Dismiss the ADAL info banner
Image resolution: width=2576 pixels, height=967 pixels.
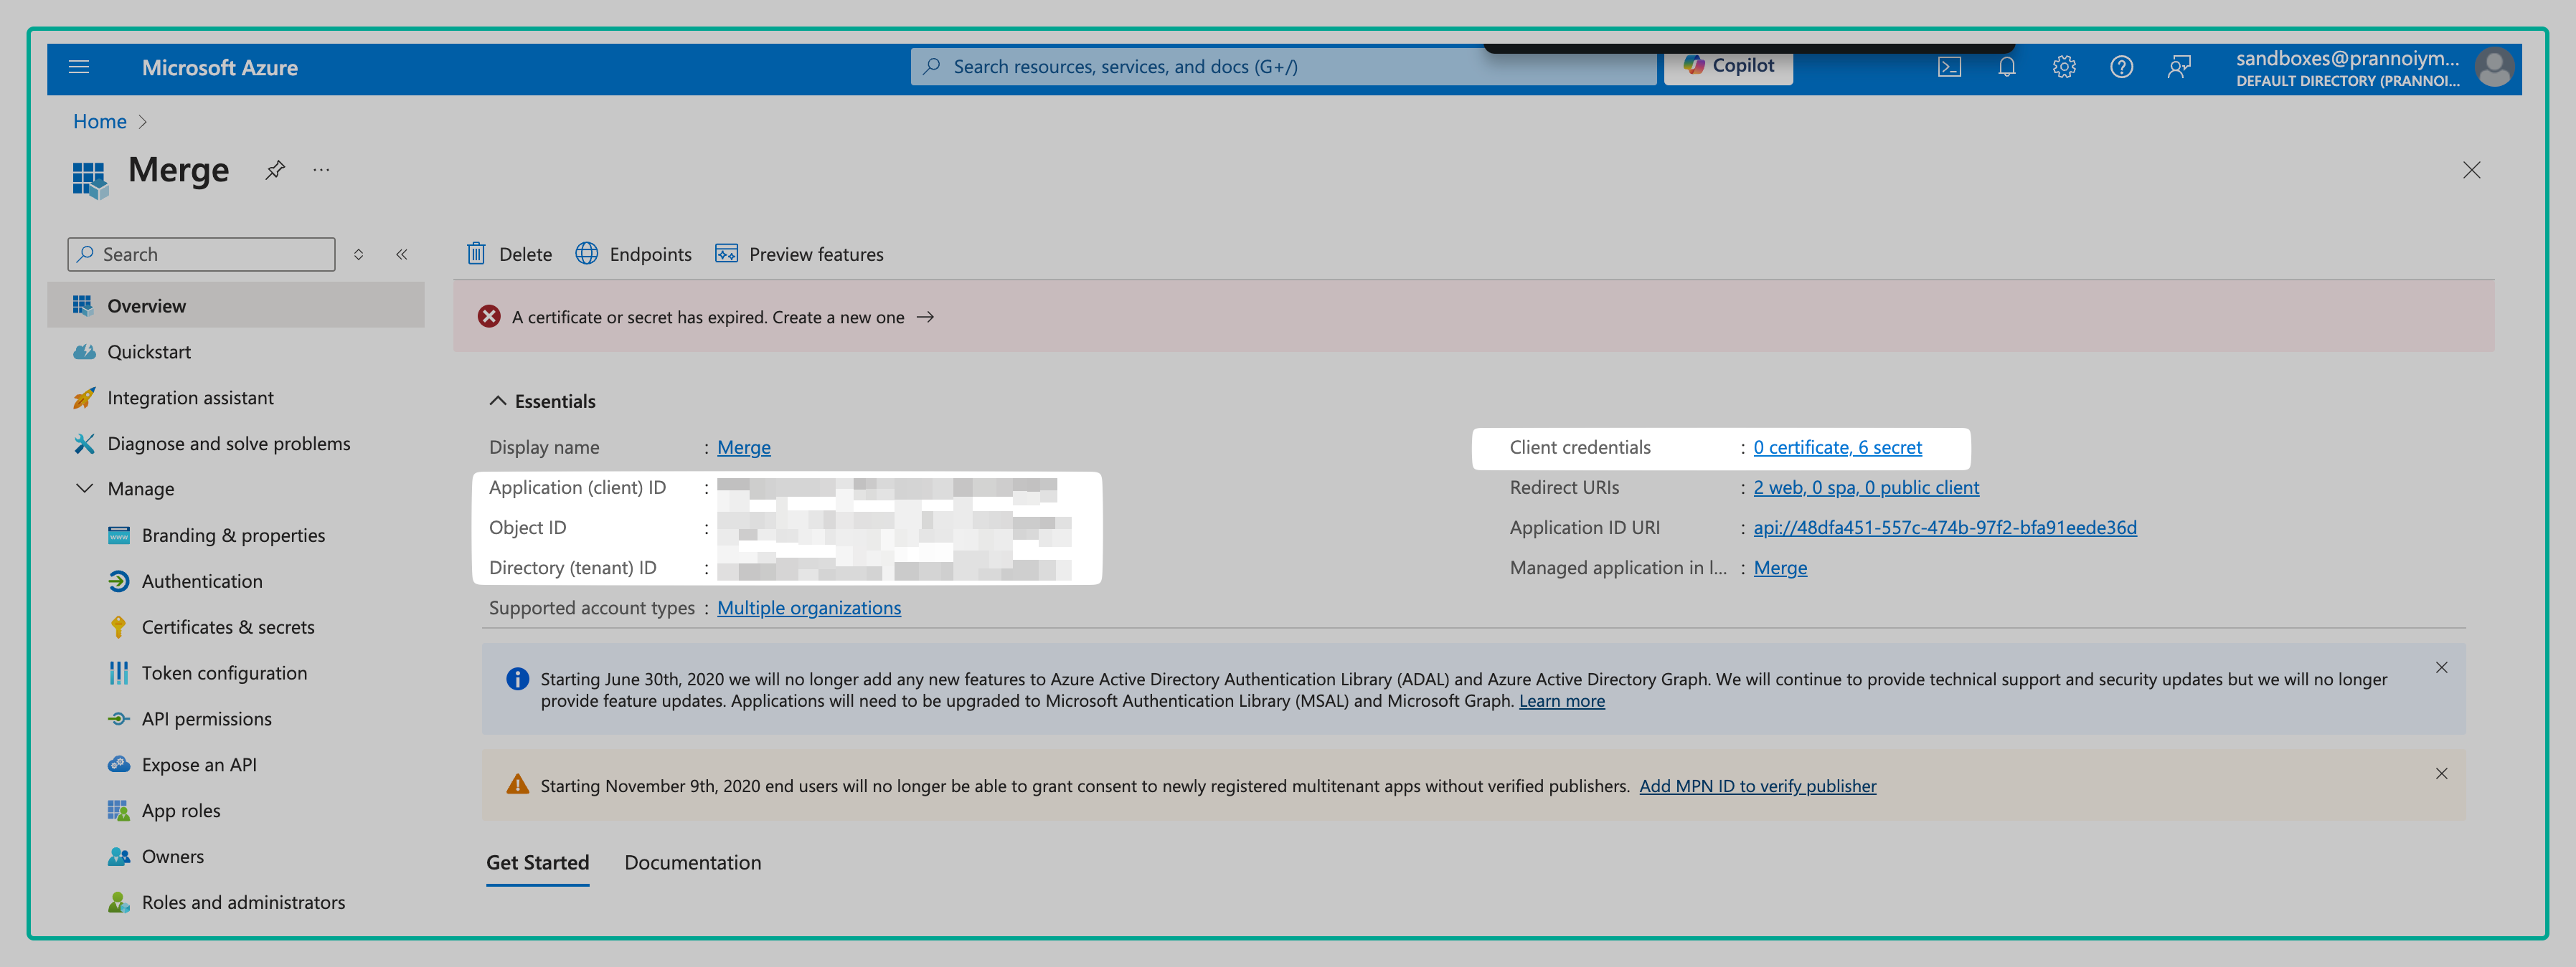point(2441,667)
